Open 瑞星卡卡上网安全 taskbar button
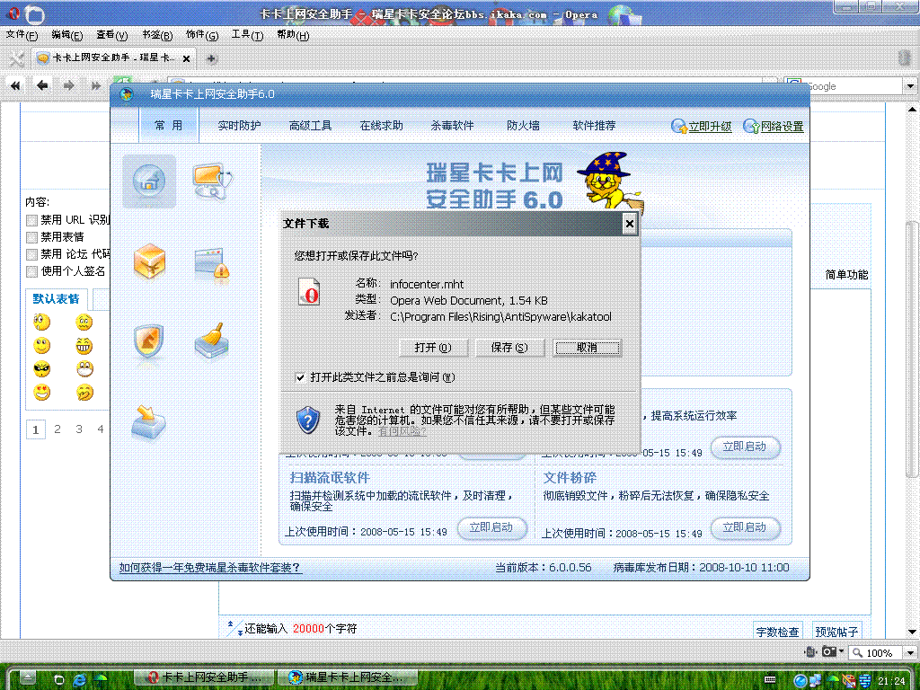 (x=348, y=677)
